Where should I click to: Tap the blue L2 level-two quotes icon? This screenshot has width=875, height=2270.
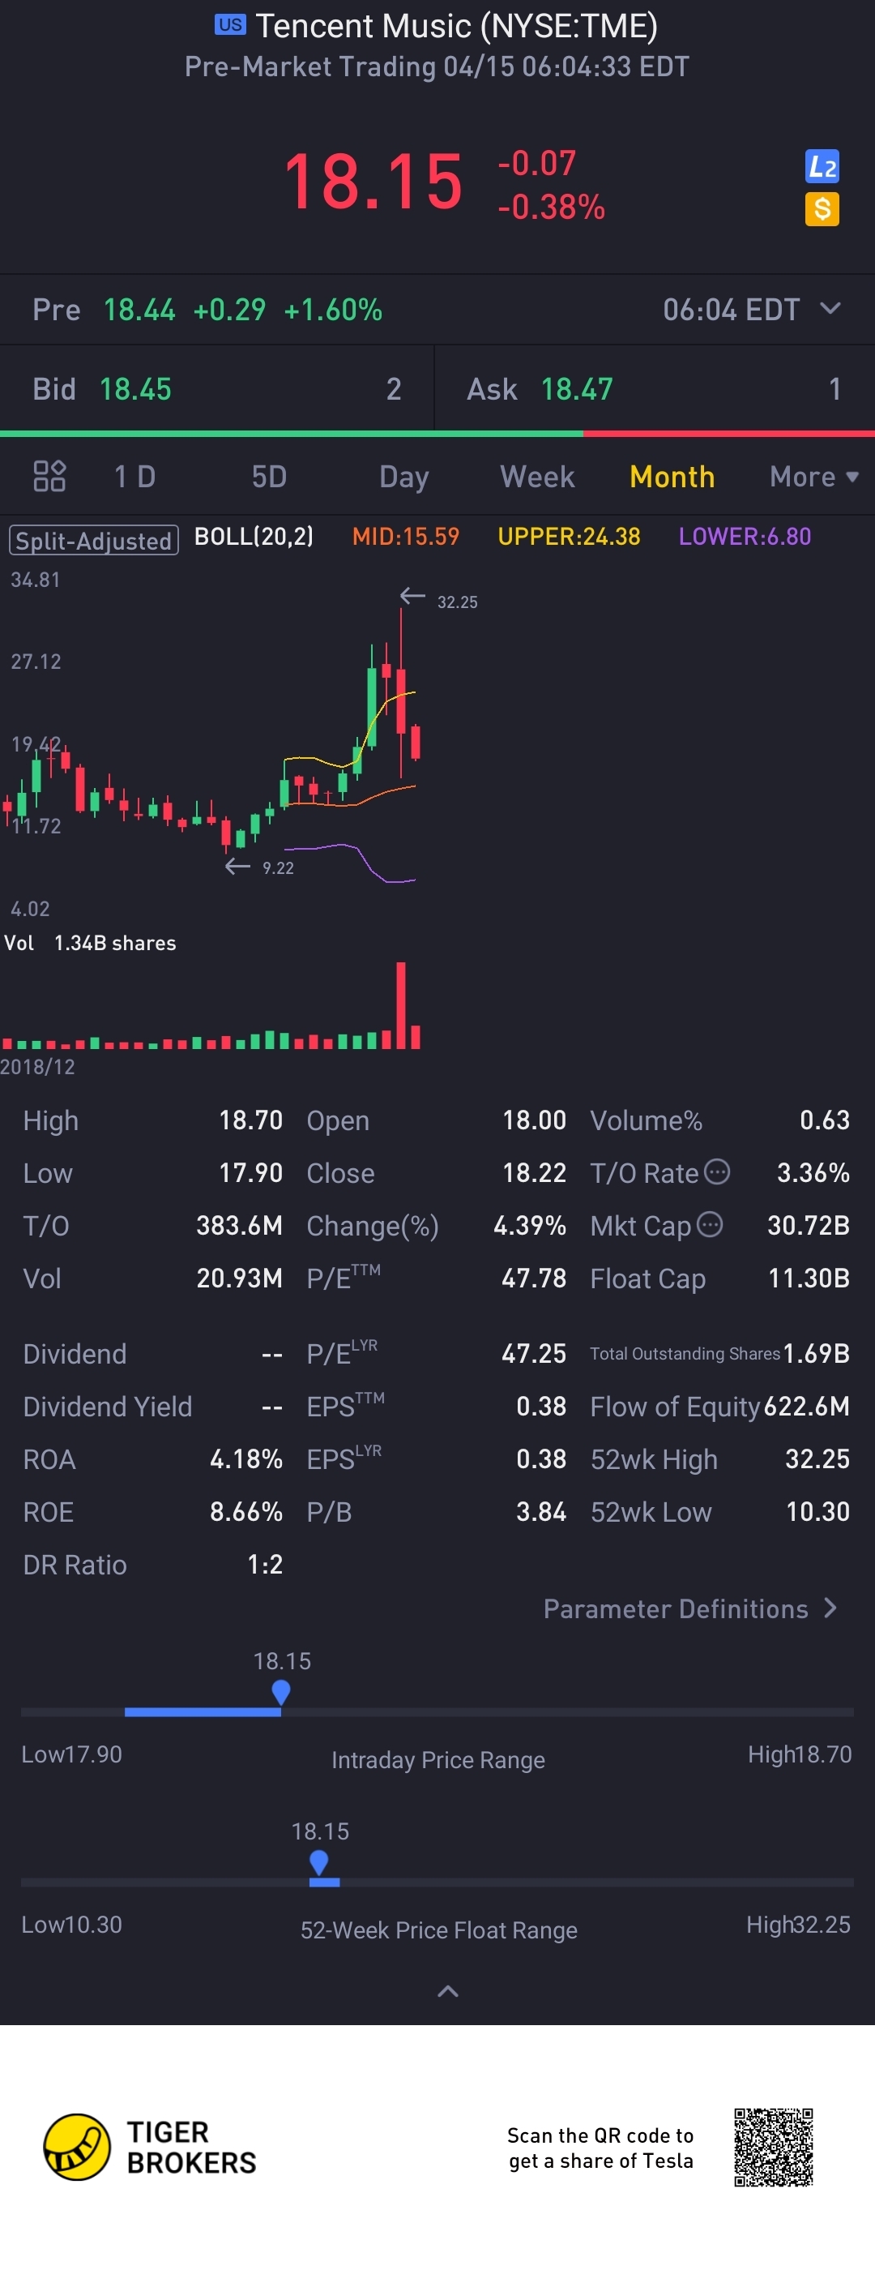(x=822, y=165)
